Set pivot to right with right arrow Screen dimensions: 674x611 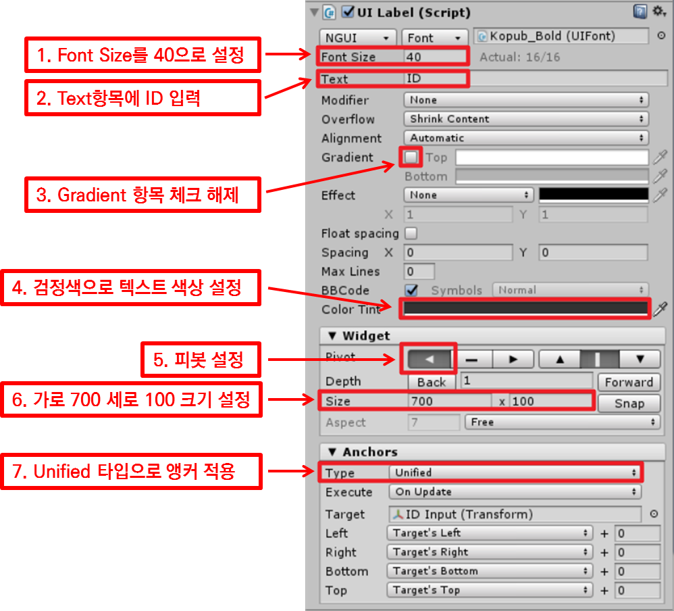(513, 359)
